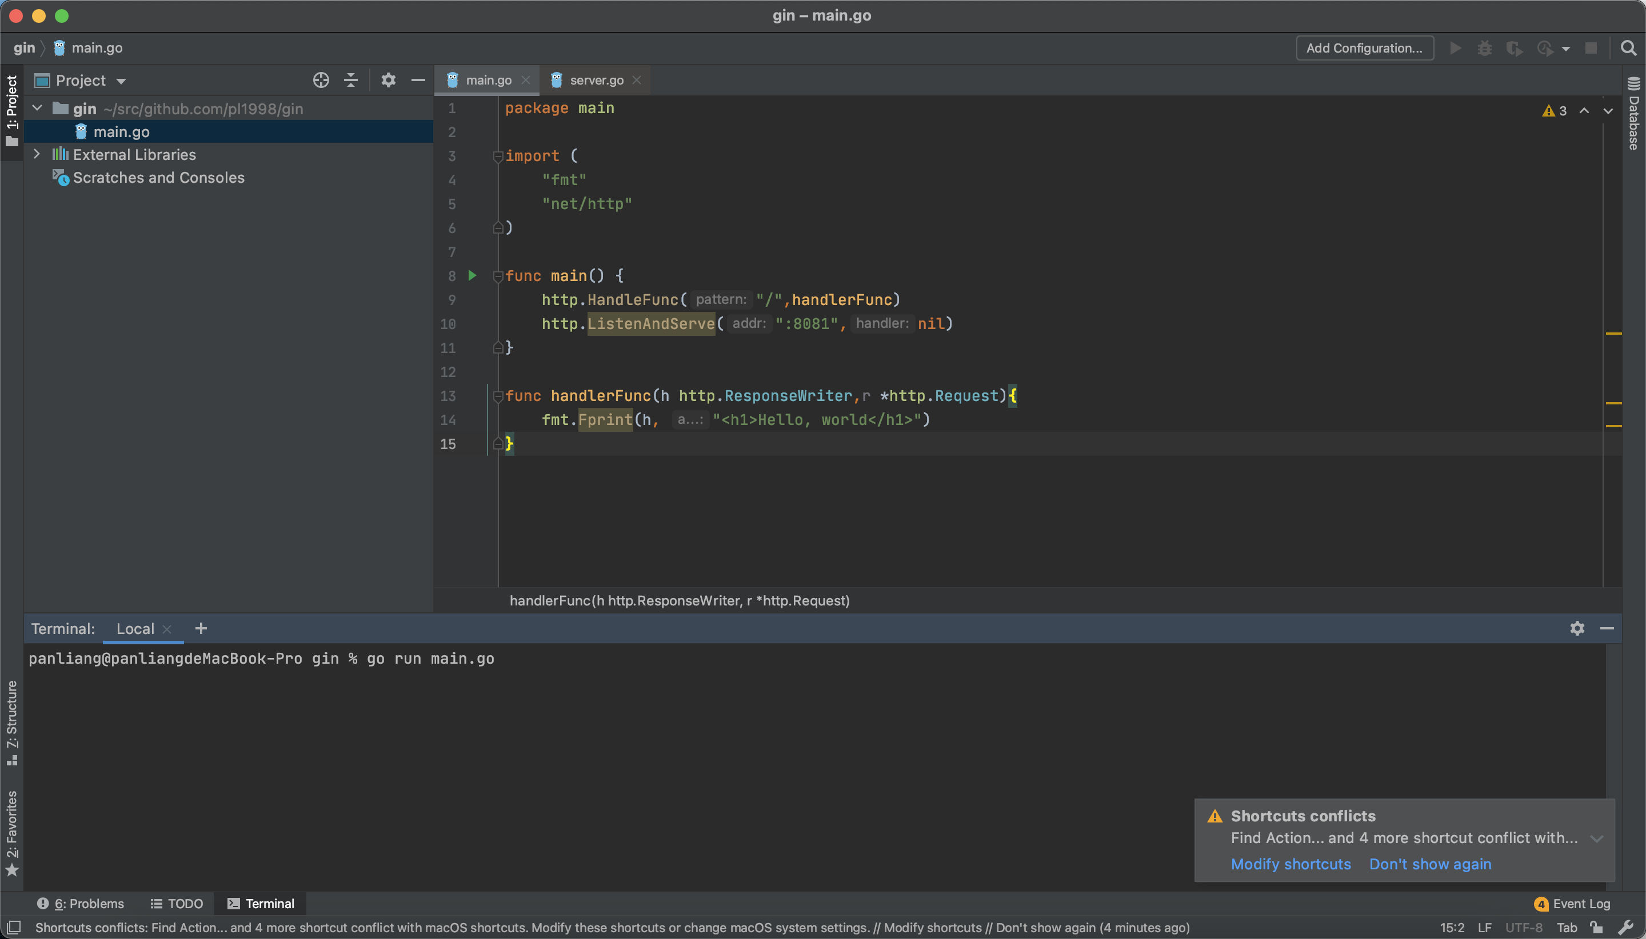Viewport: 1646px width, 939px height.
Task: Open Scratches and Consoles
Action: point(159,178)
